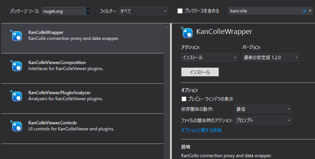The height and width of the screenshot is (159, 315).
Task: Open the アクション インストール dropdown
Action: tap(209, 58)
